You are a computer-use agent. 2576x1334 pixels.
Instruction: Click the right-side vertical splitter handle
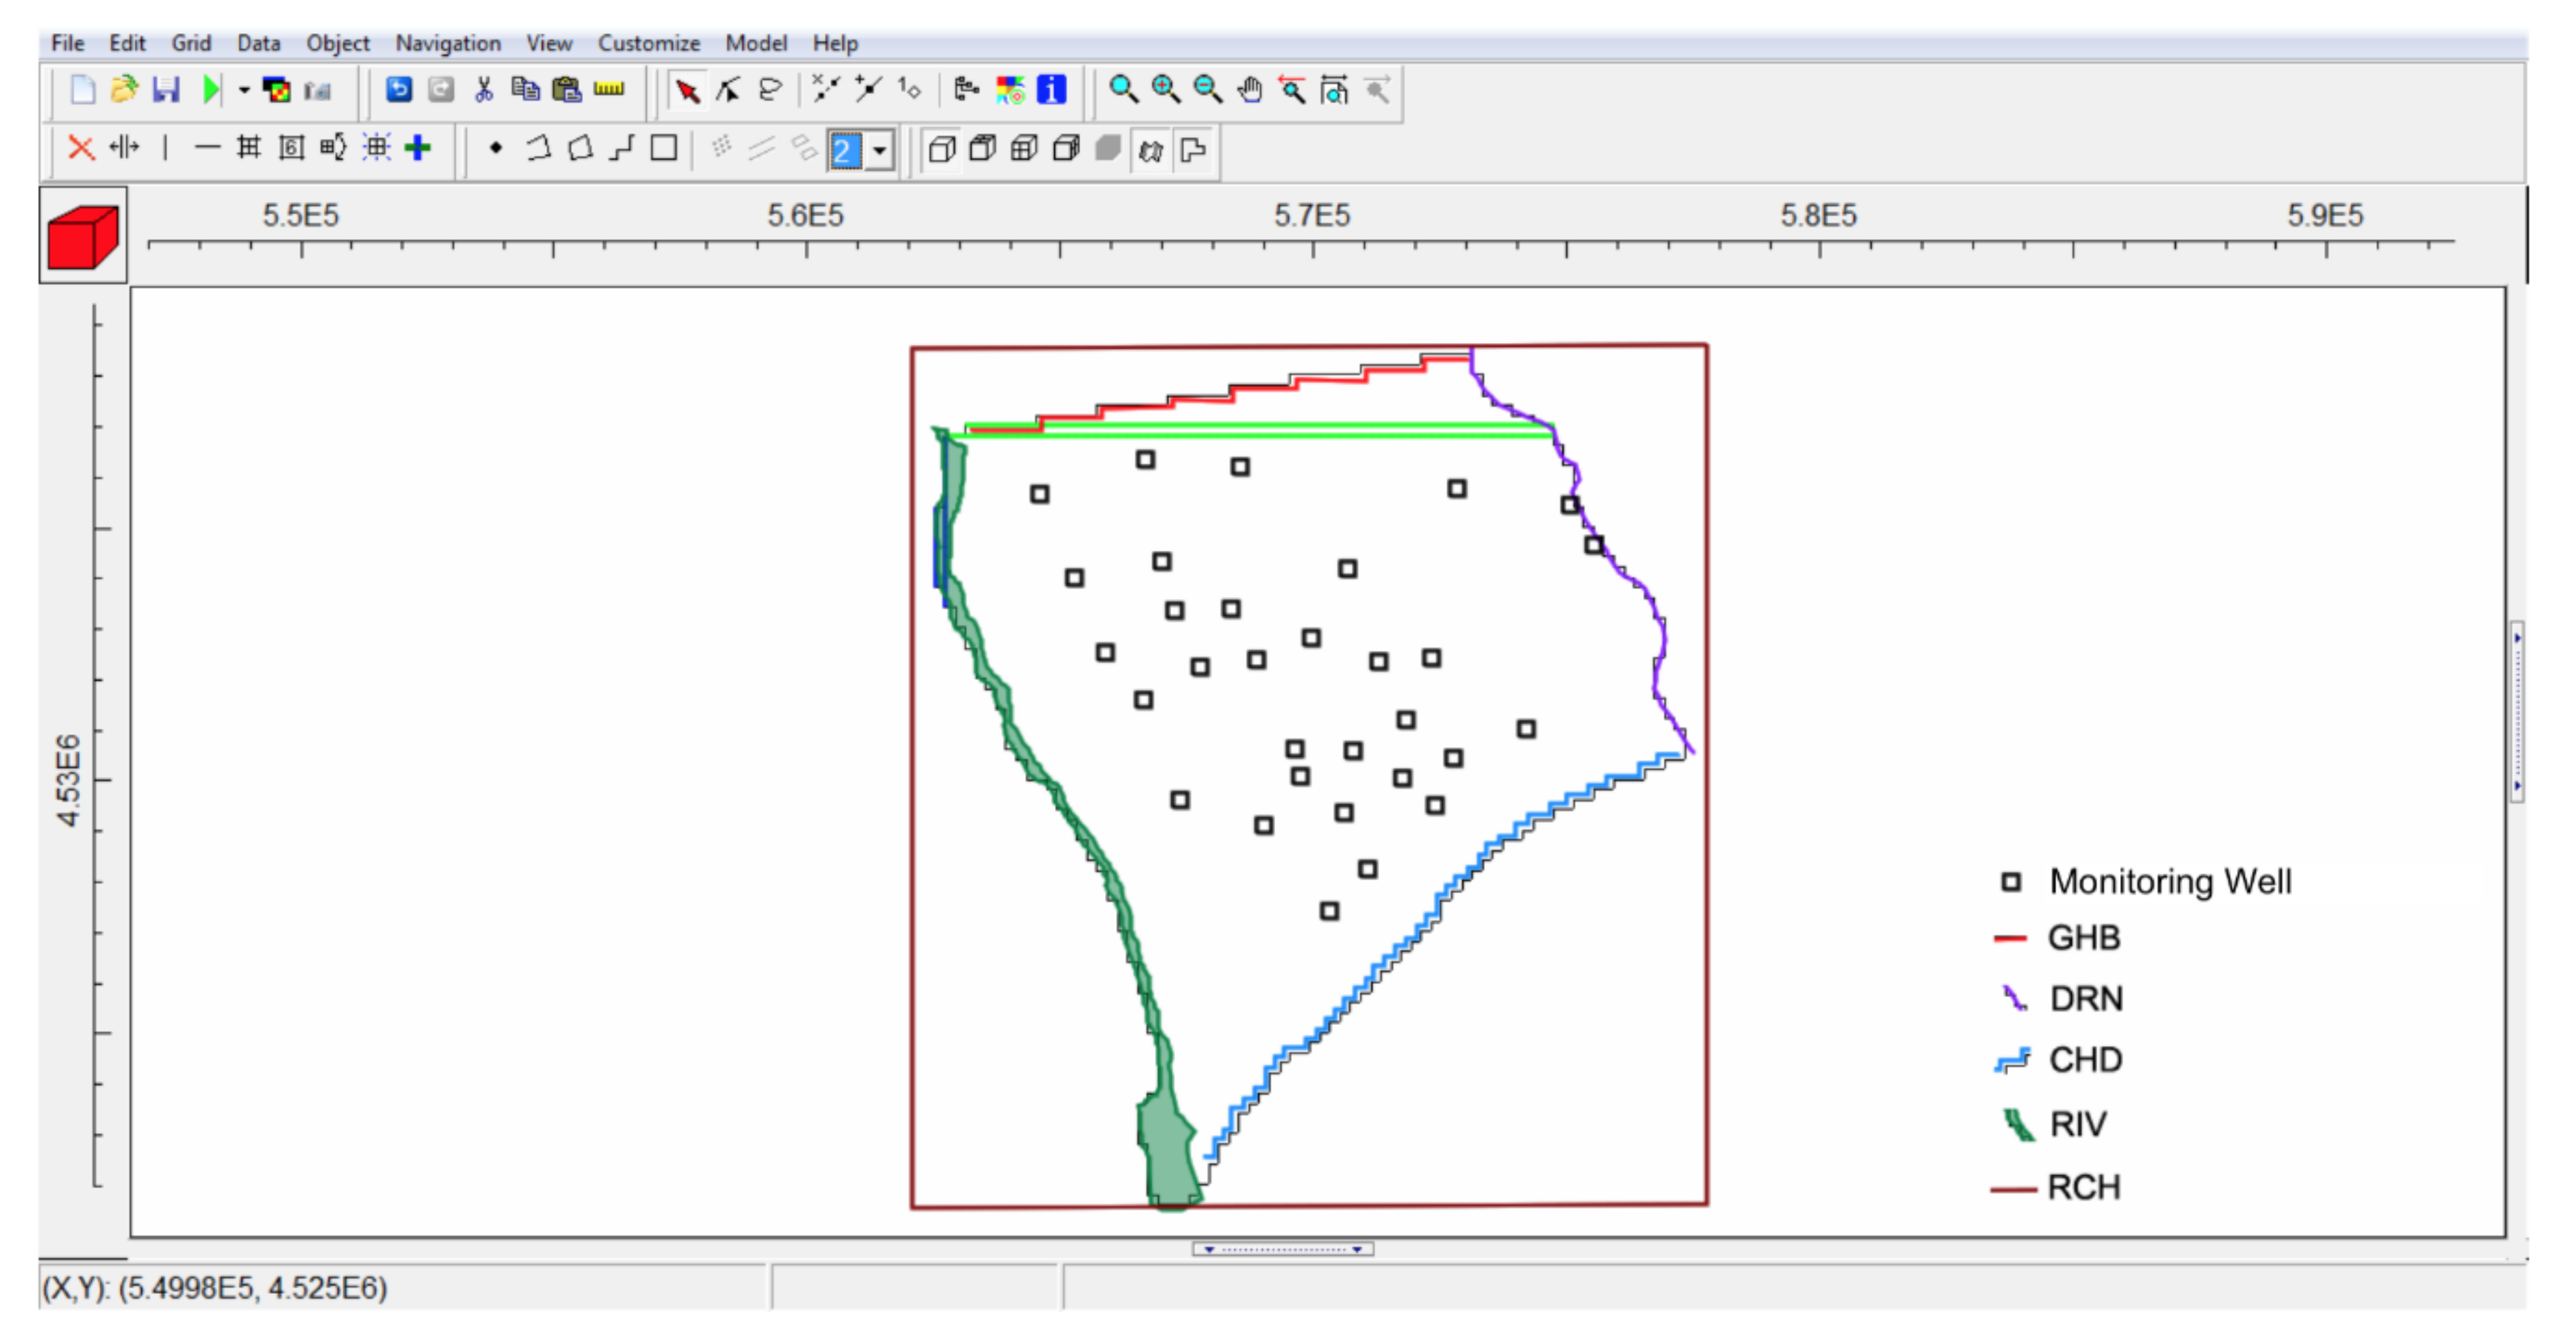2517,711
